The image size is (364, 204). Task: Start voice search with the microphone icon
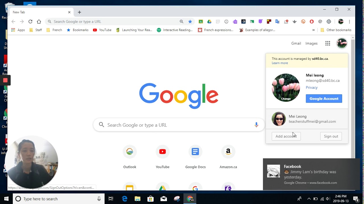[256, 125]
